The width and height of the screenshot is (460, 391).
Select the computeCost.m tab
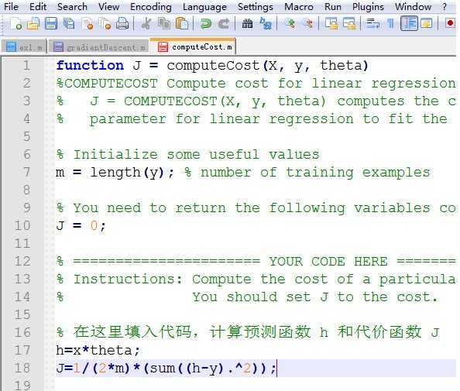[194, 46]
